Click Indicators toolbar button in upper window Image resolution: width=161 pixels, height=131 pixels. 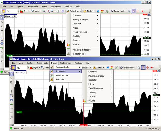coord(74,11)
